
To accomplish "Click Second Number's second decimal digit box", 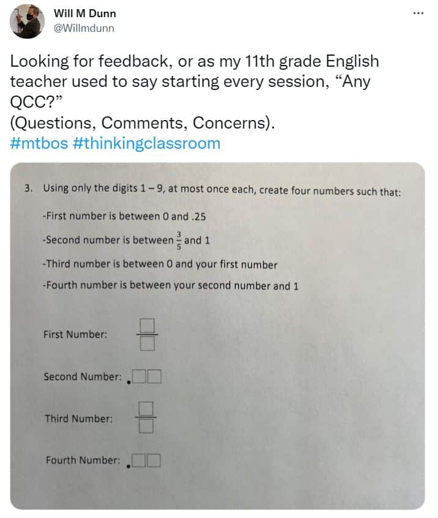I will pyautogui.click(x=154, y=377).
